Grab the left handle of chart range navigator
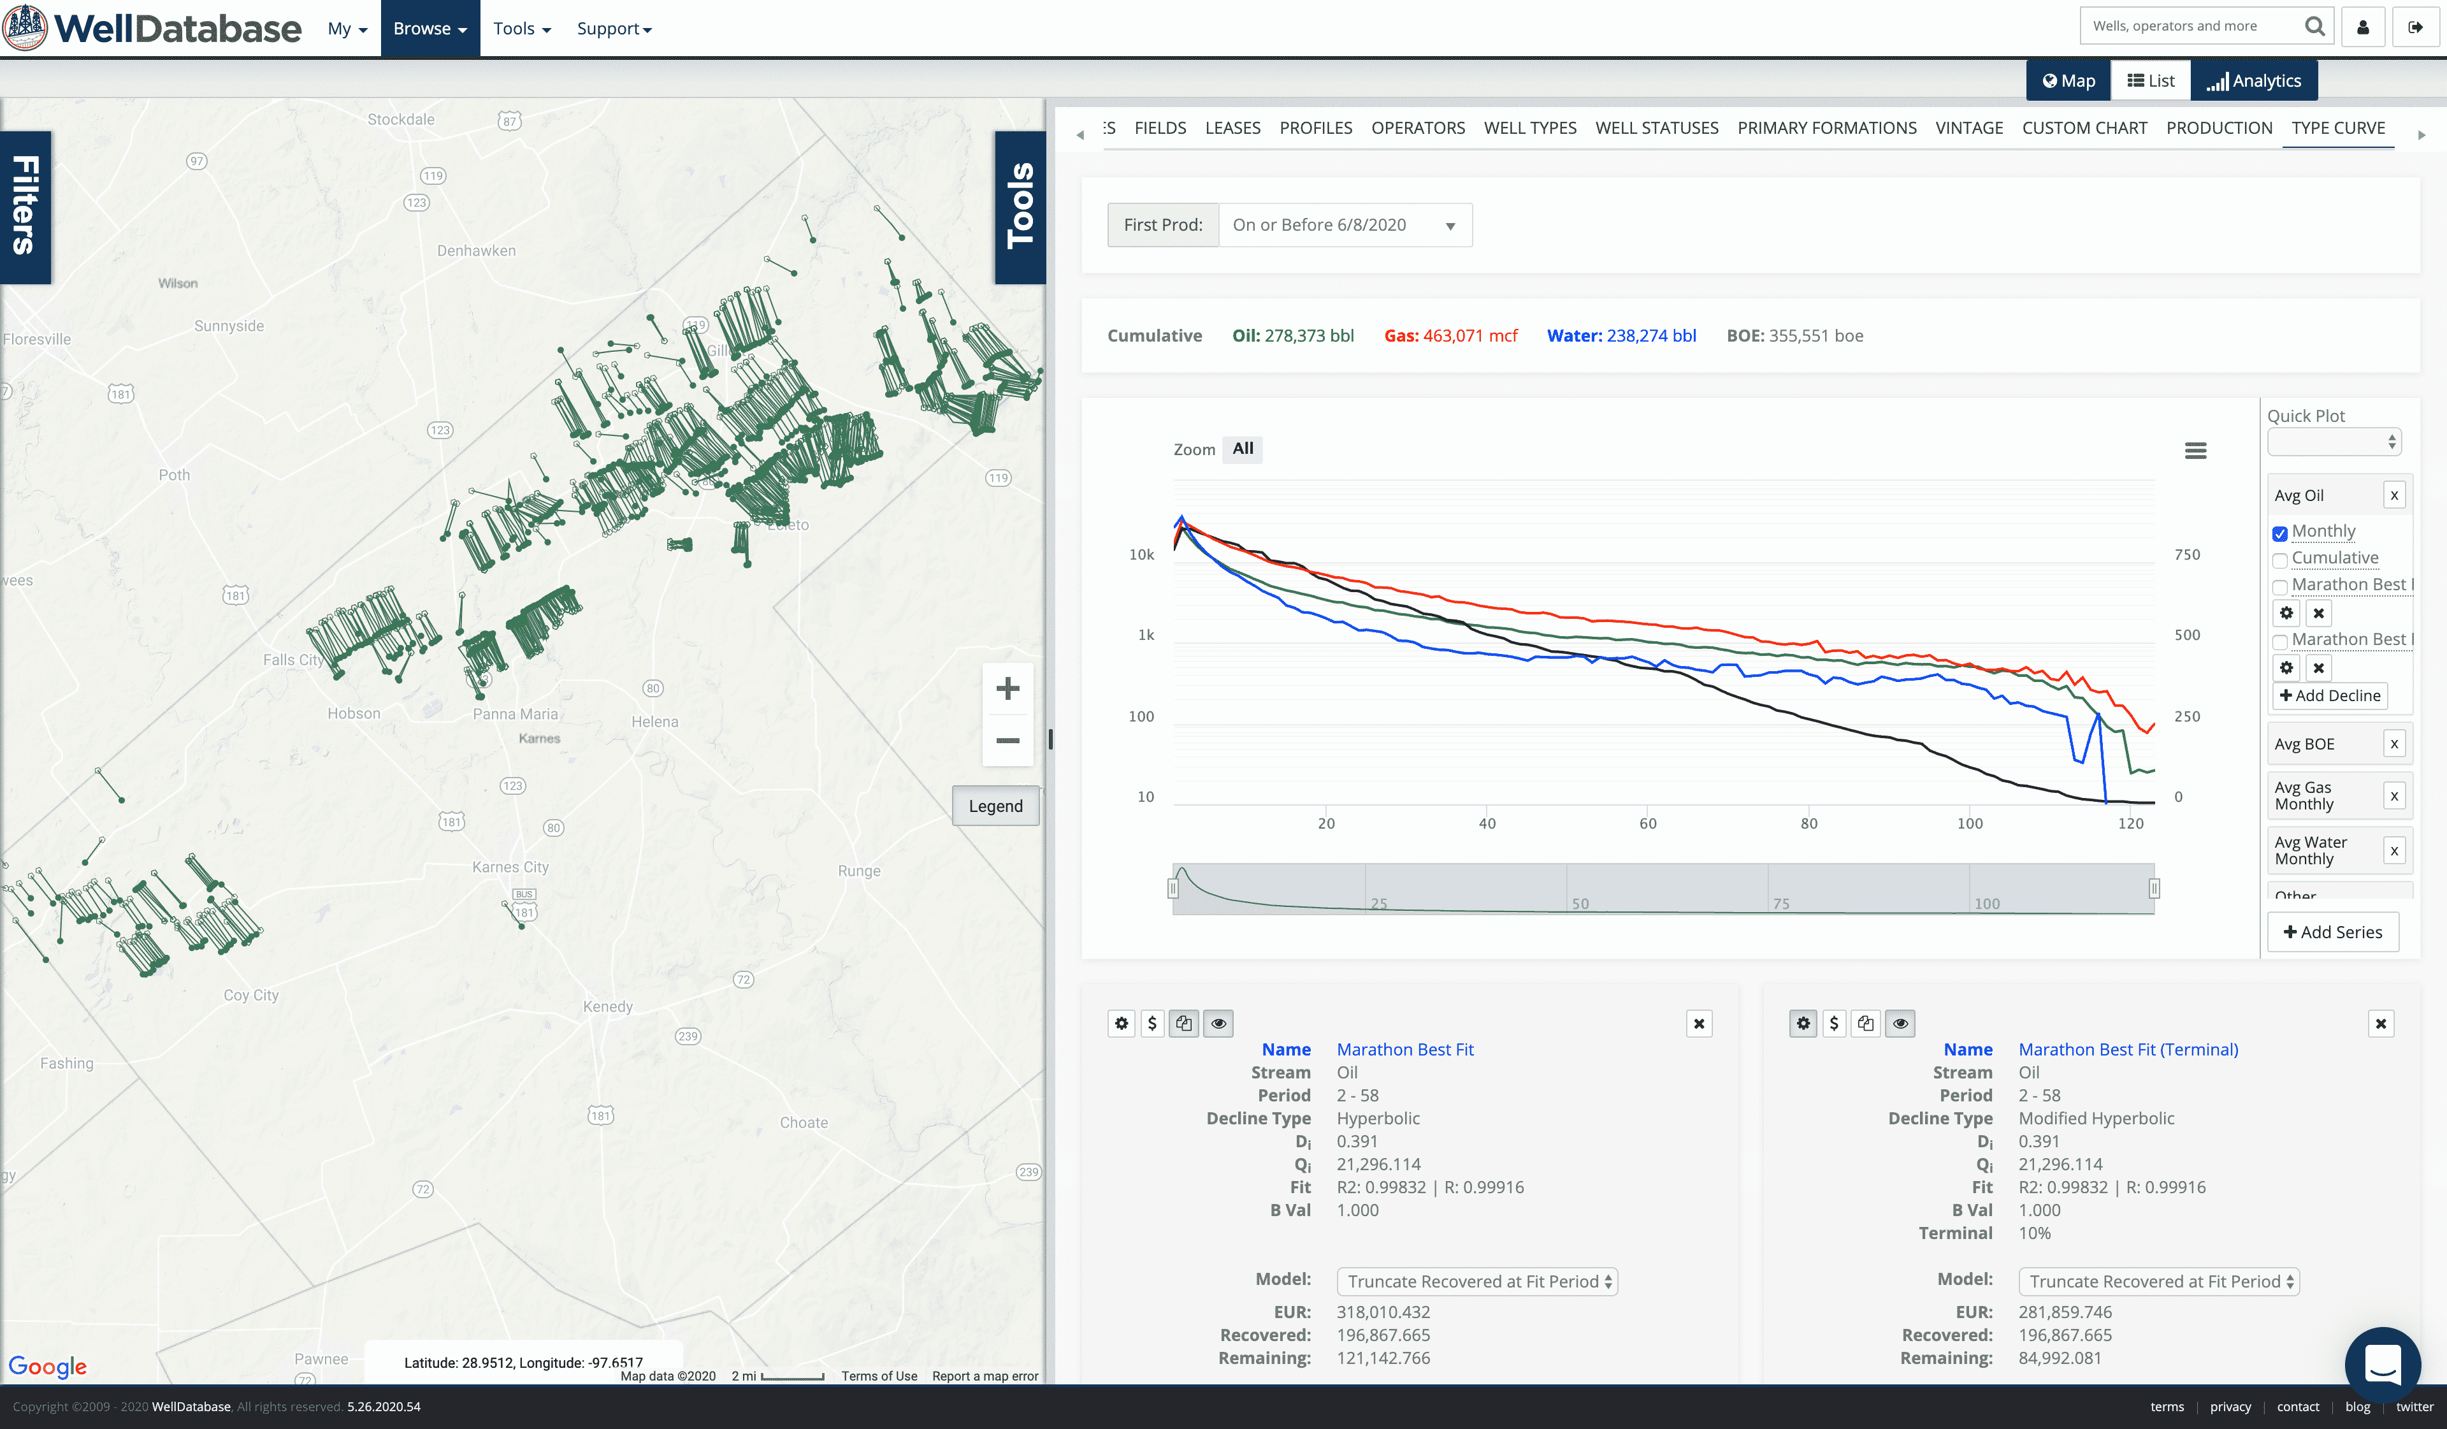The height and width of the screenshot is (1429, 2447). pyautogui.click(x=1173, y=888)
